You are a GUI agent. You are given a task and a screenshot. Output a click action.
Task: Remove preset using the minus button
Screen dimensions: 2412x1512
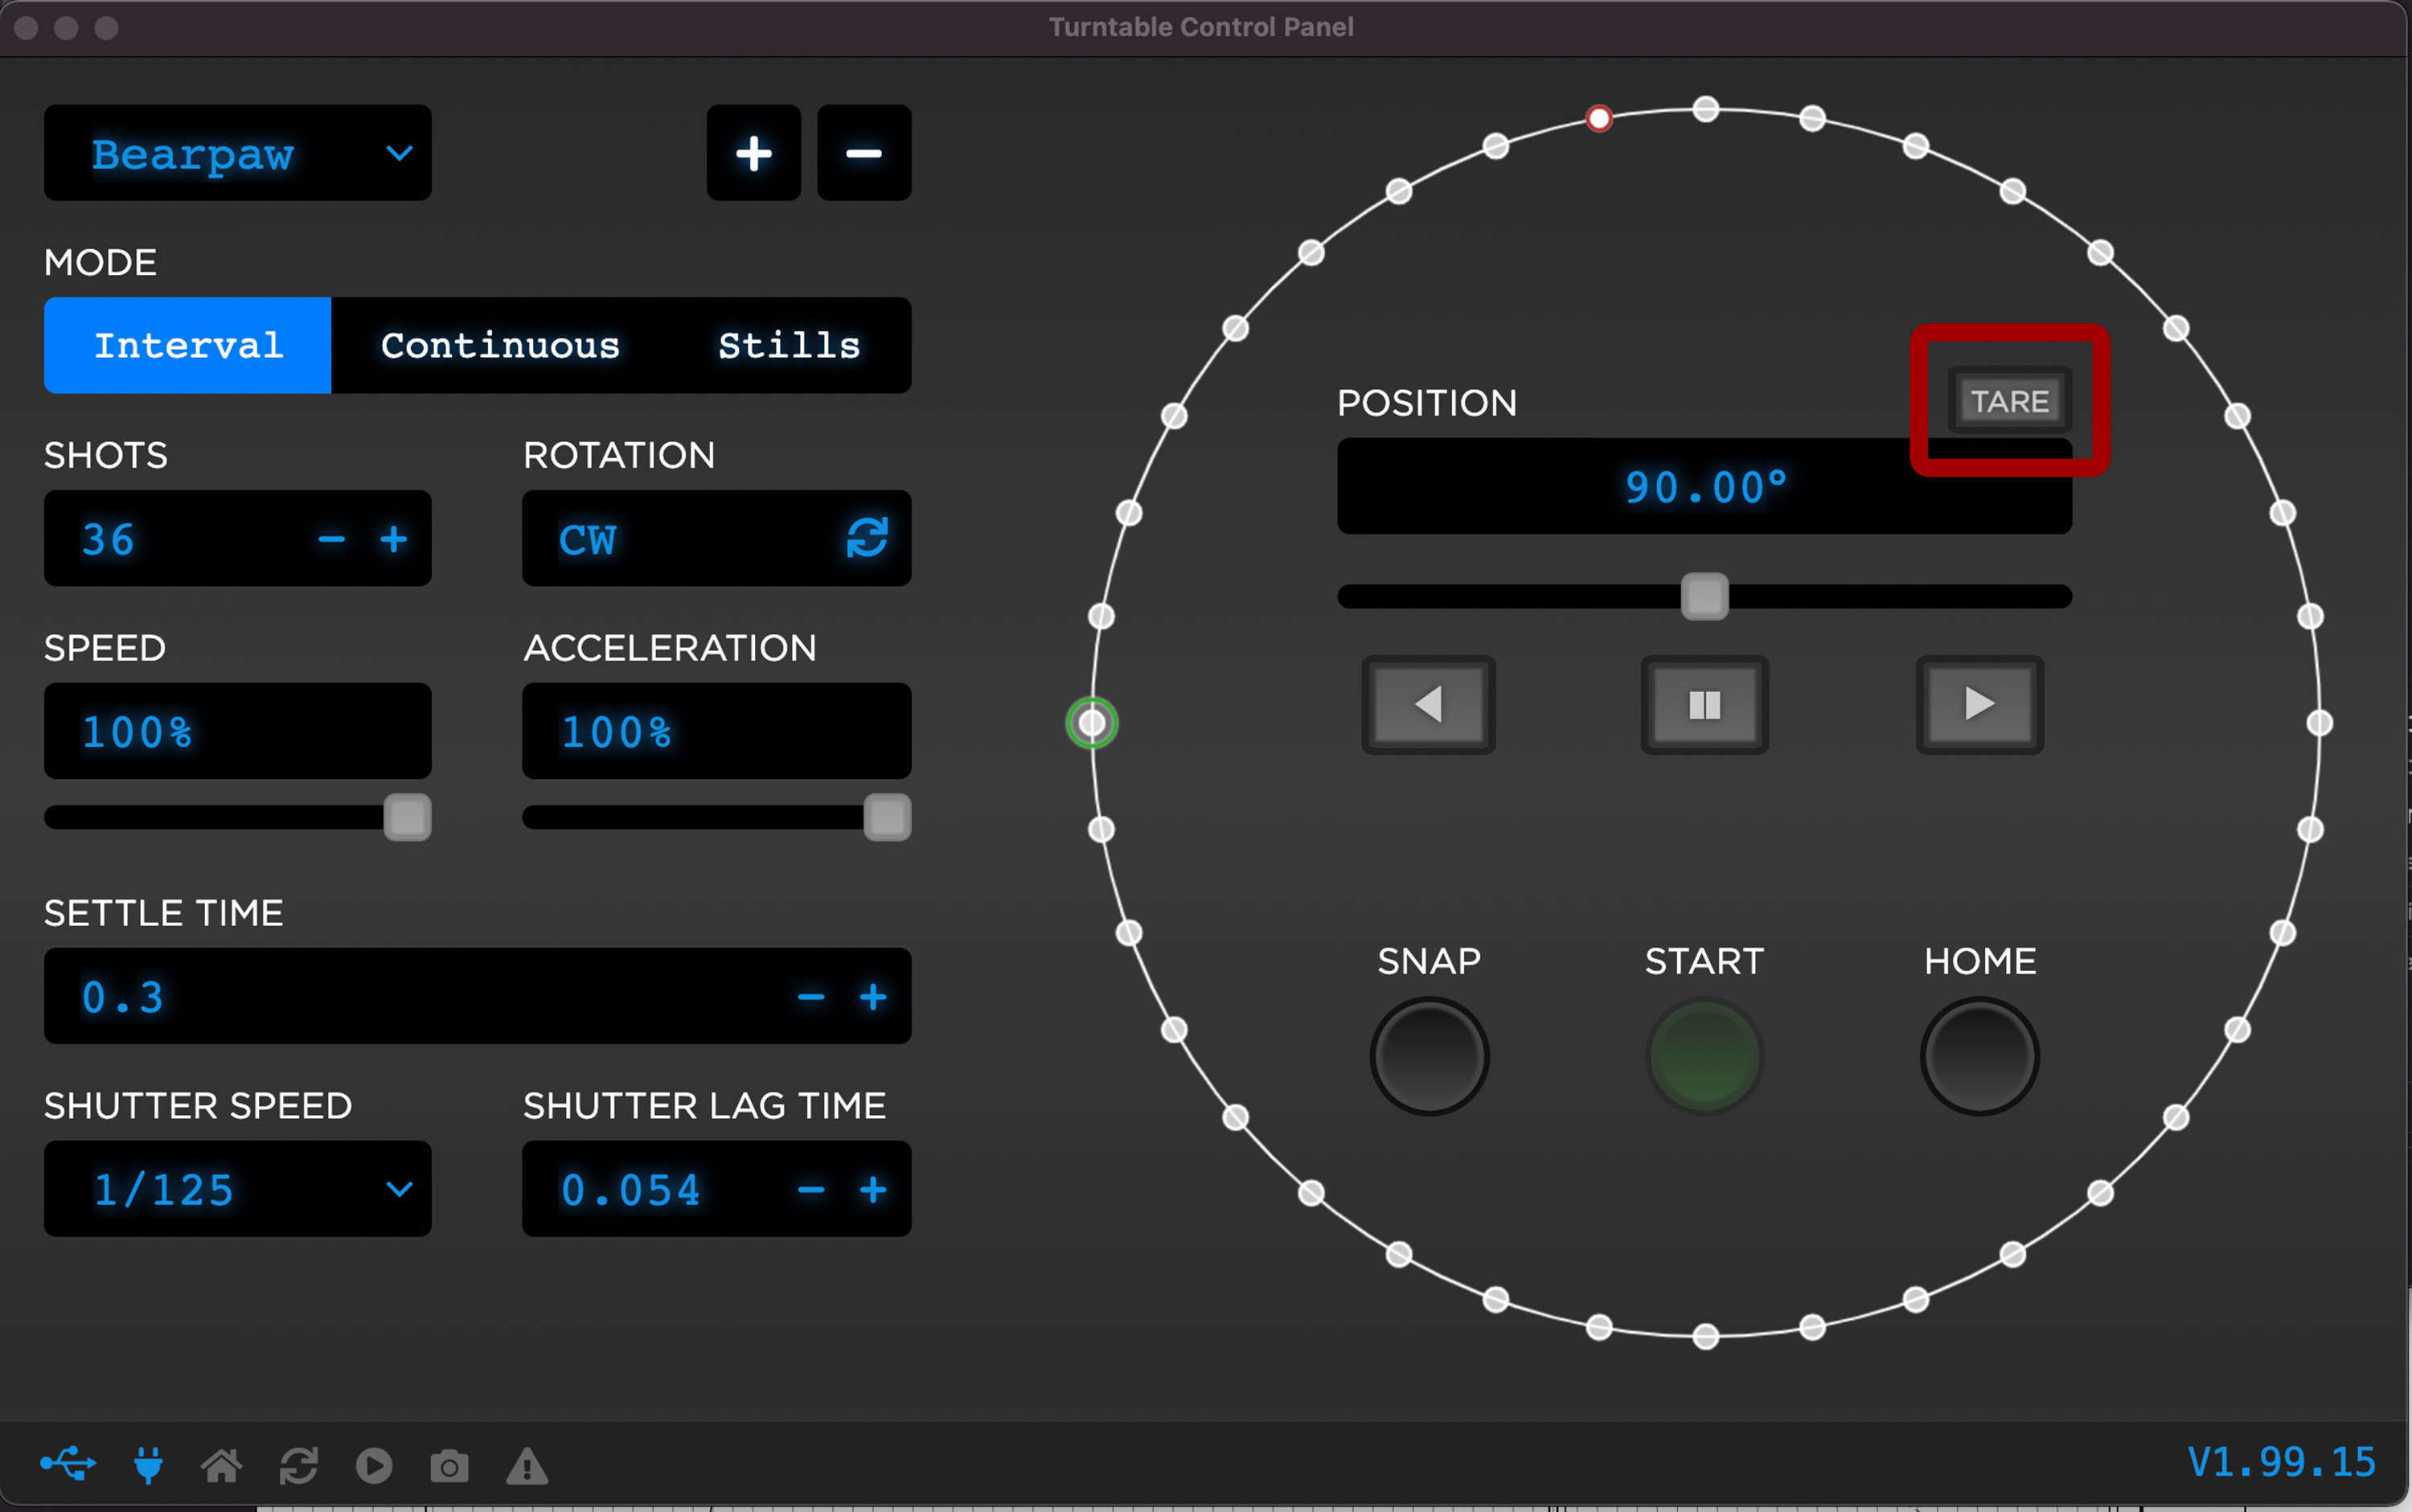pos(863,153)
